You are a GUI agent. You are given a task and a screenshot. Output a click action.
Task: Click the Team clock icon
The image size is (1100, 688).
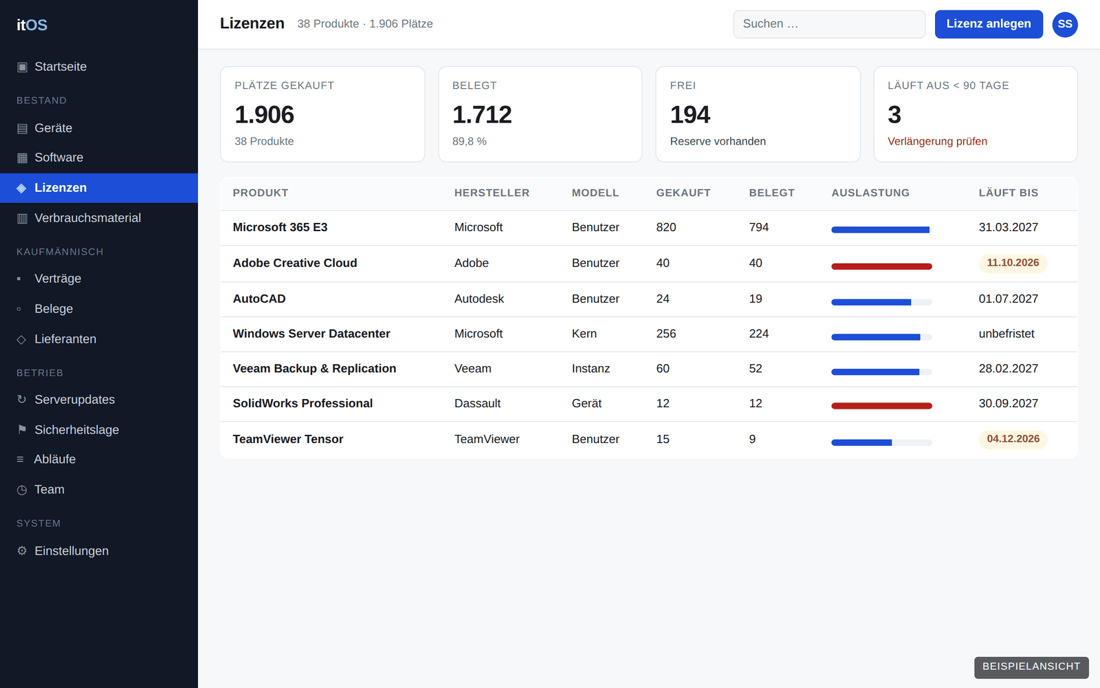(22, 490)
